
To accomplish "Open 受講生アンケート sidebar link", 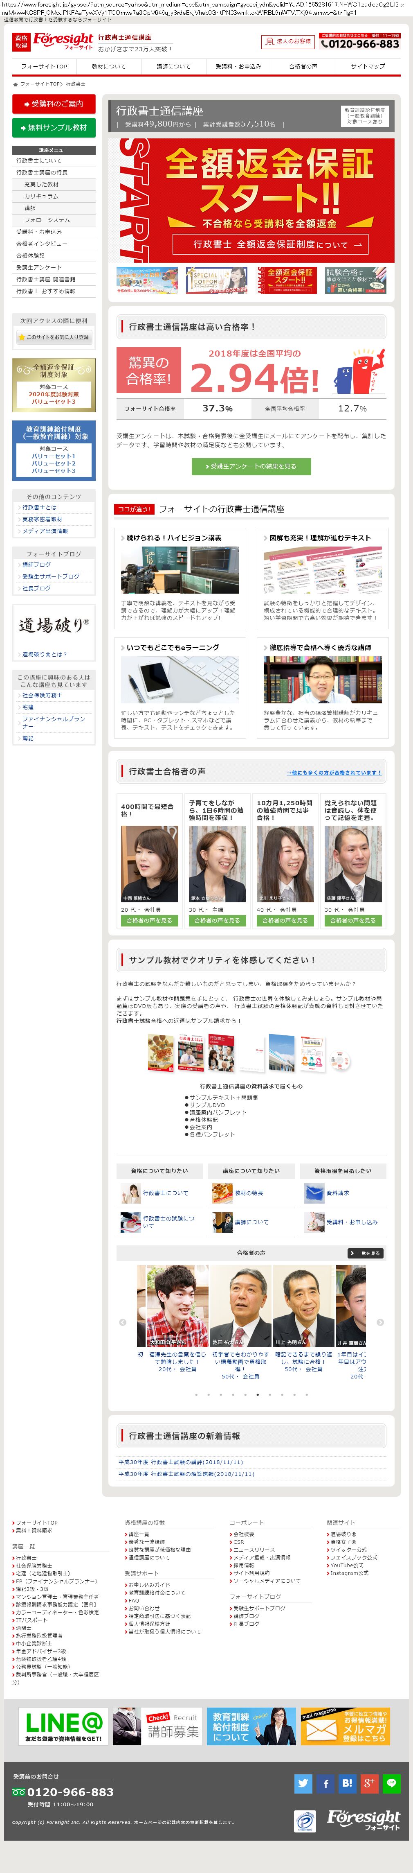I will pos(54,268).
